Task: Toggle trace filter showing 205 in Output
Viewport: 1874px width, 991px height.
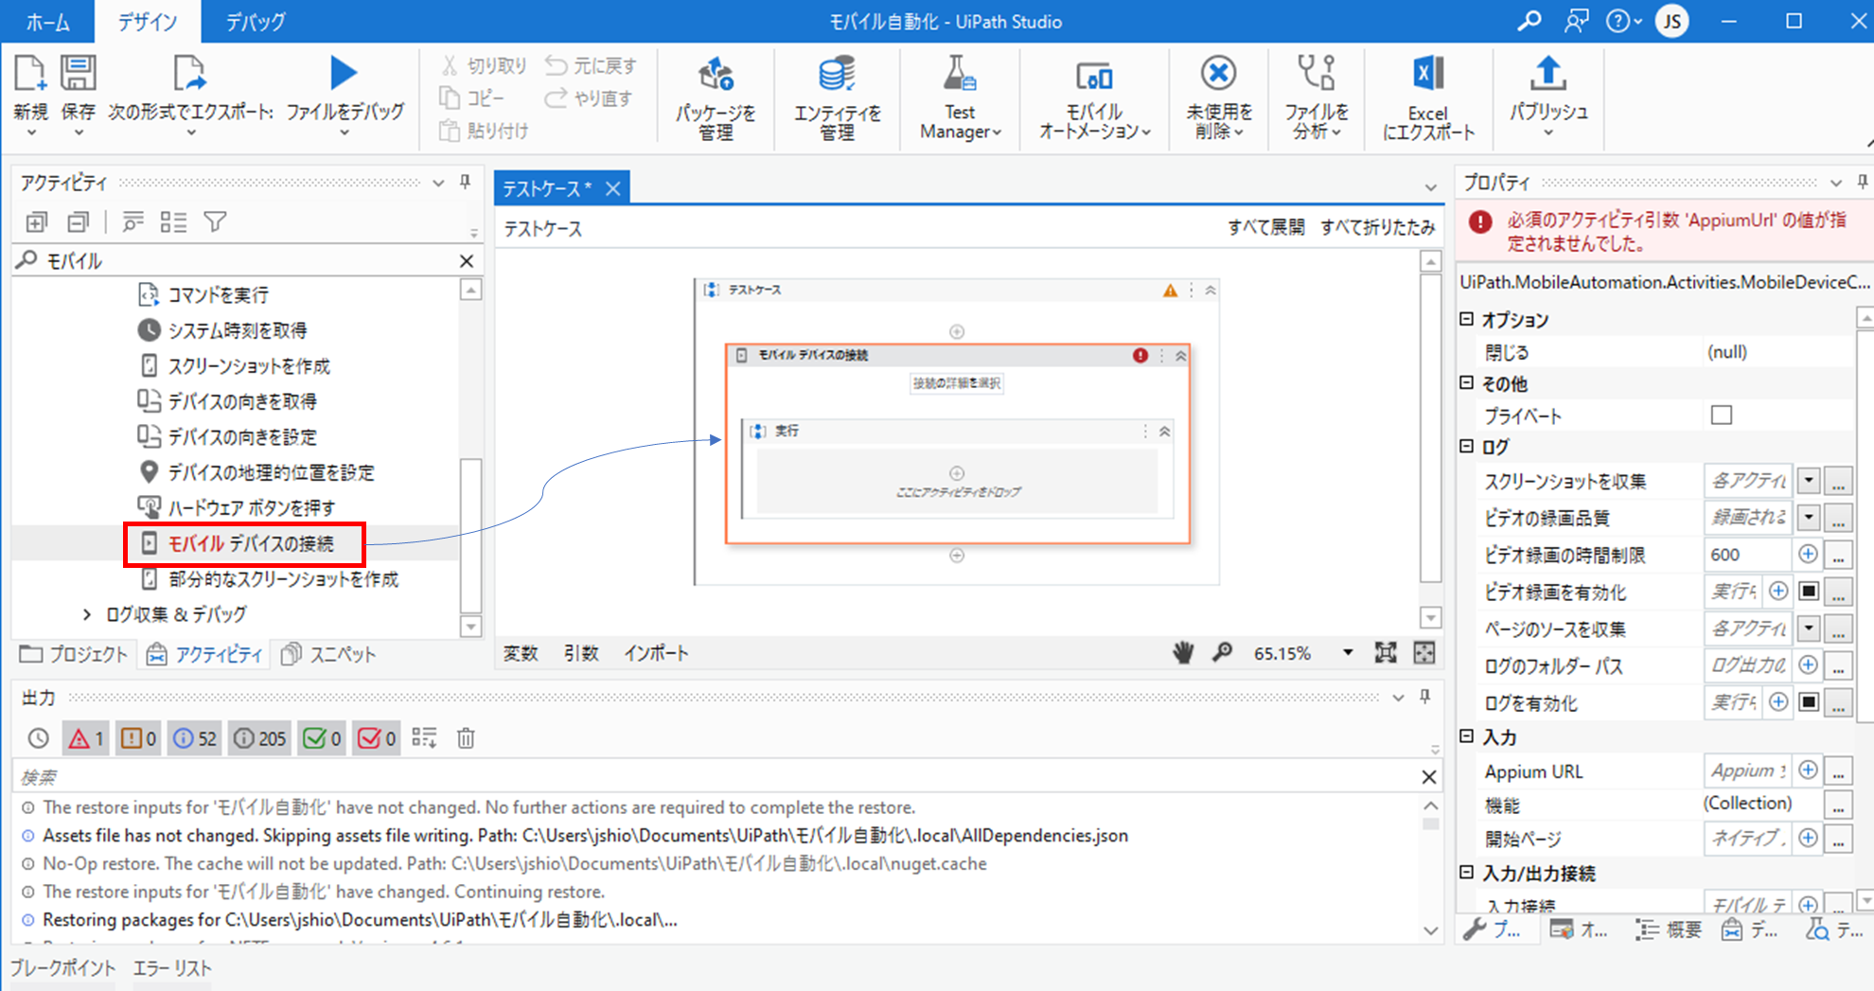Action: (260, 738)
